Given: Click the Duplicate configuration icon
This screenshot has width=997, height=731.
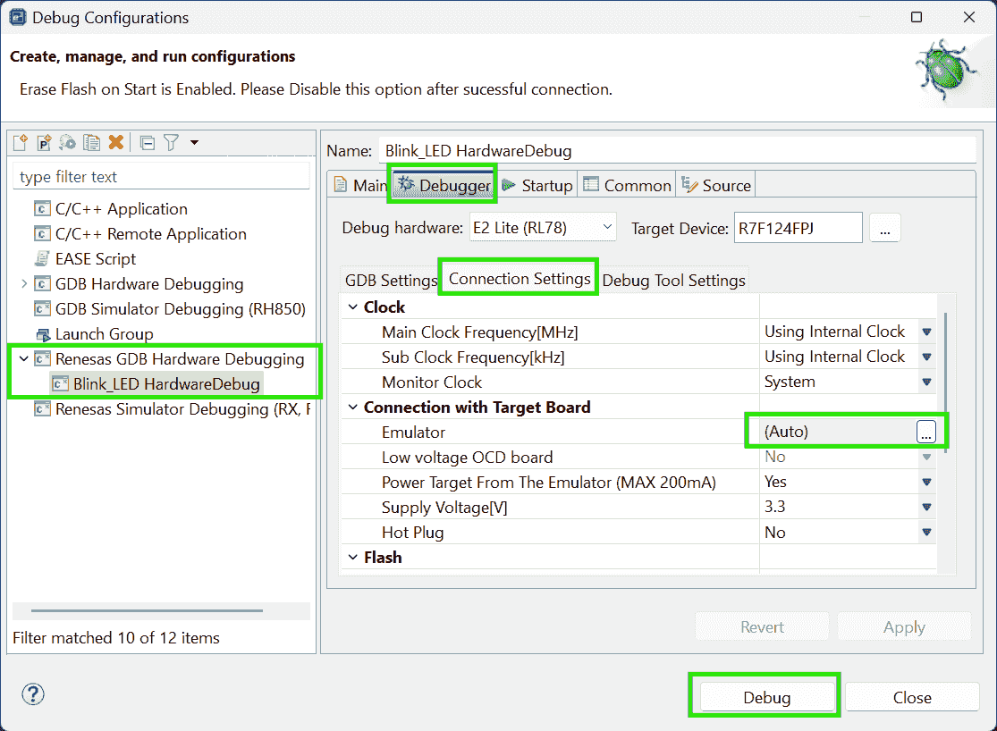Looking at the screenshot, I should point(91,143).
